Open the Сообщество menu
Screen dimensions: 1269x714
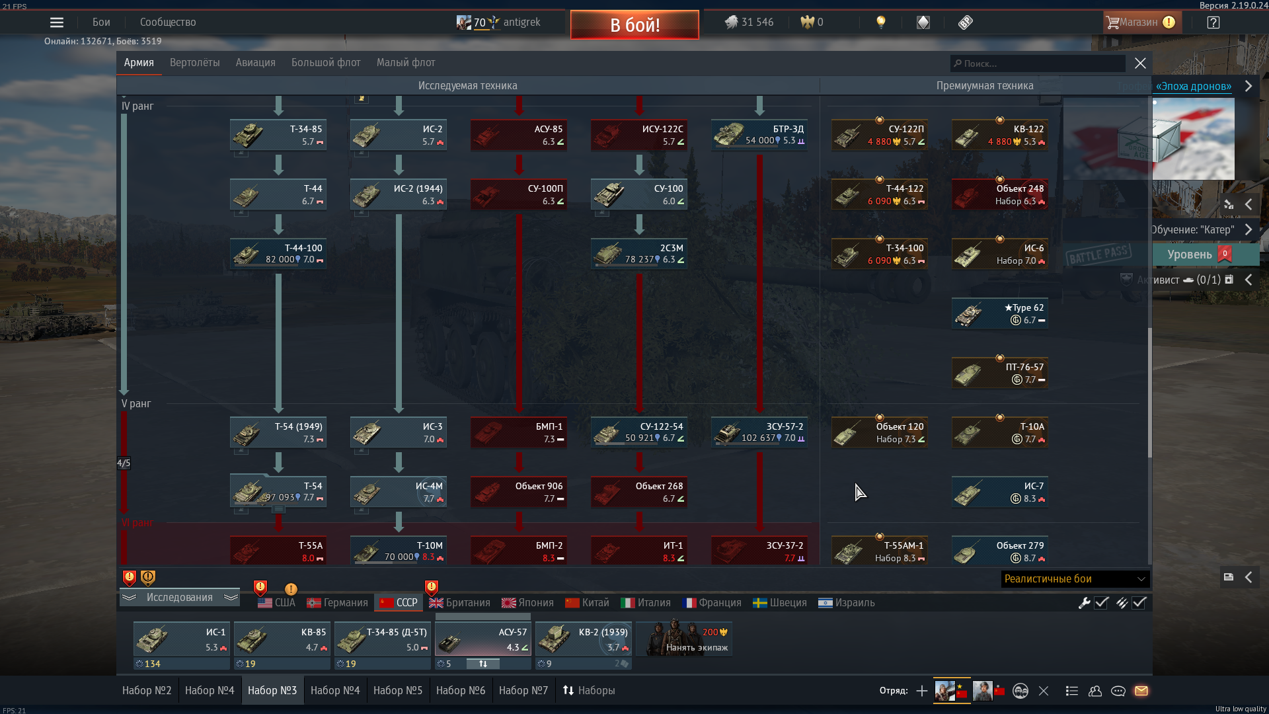tap(168, 22)
